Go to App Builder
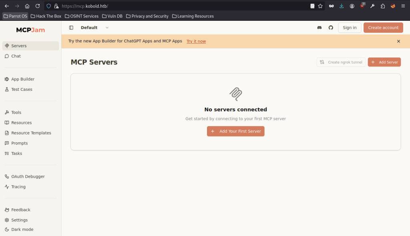This screenshot has height=236, width=410. (x=30, y=79)
